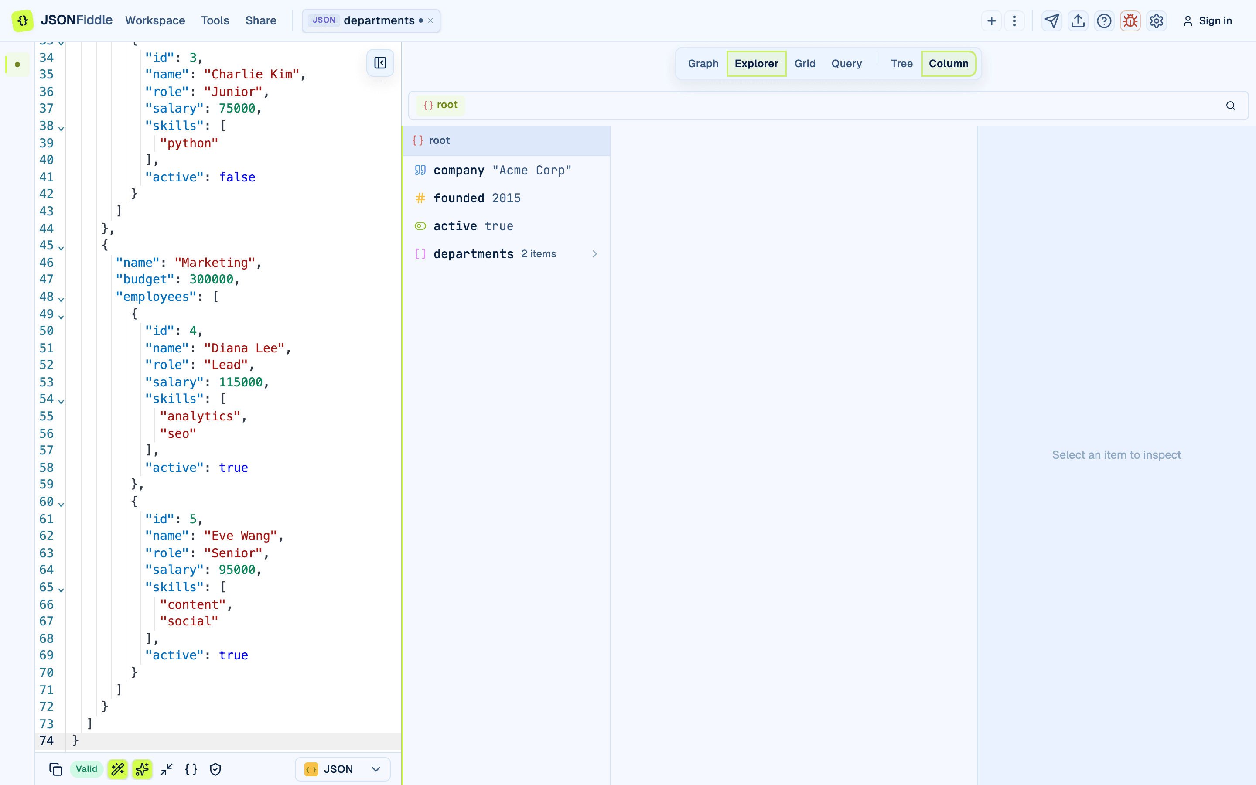Viewport: 1256px width, 785px height.
Task: Open the Query view tab
Action: point(846,63)
